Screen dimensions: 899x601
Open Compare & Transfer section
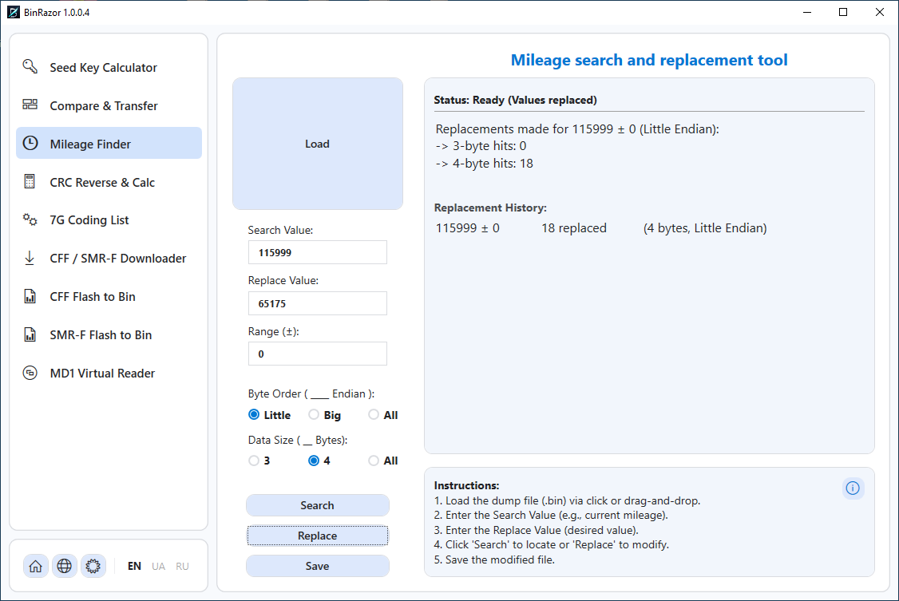point(109,105)
